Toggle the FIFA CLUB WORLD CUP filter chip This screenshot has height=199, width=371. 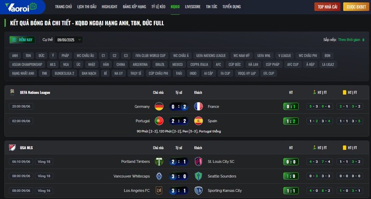point(150,55)
